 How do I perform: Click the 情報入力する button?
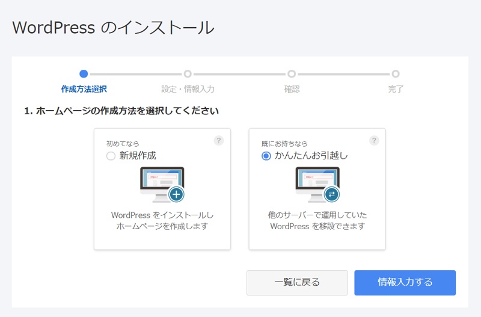coord(405,283)
